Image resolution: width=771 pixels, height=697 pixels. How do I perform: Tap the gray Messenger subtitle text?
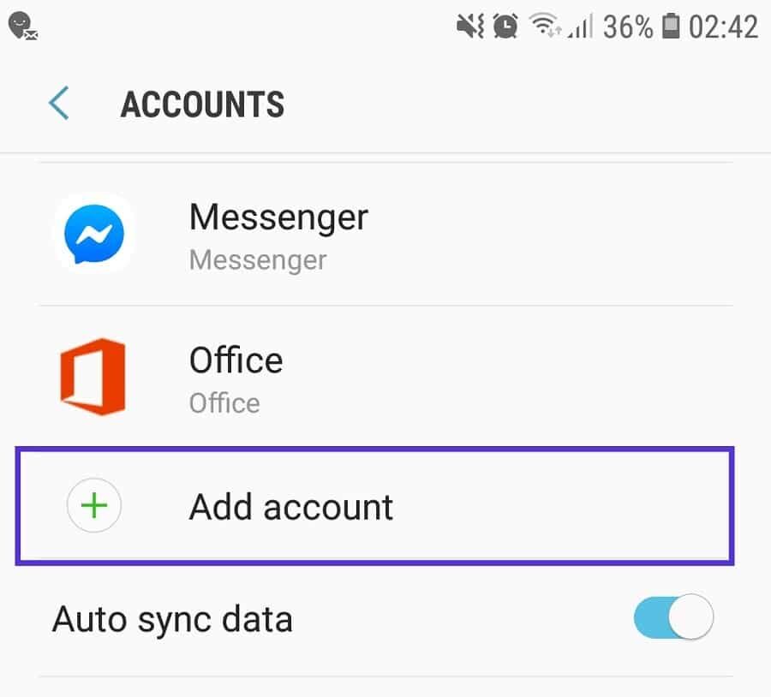coord(258,260)
